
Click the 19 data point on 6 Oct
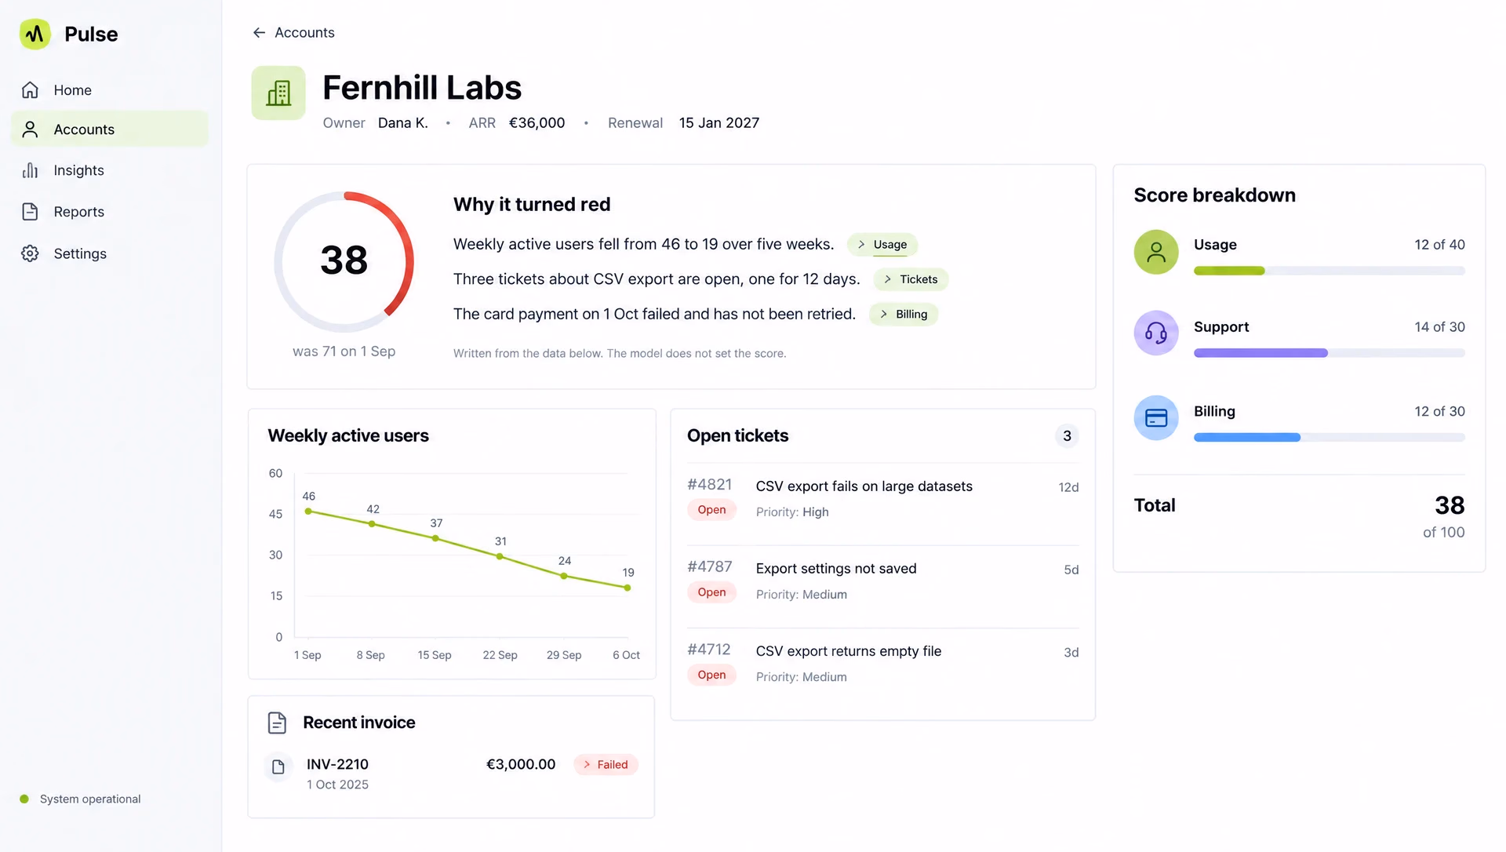click(627, 588)
